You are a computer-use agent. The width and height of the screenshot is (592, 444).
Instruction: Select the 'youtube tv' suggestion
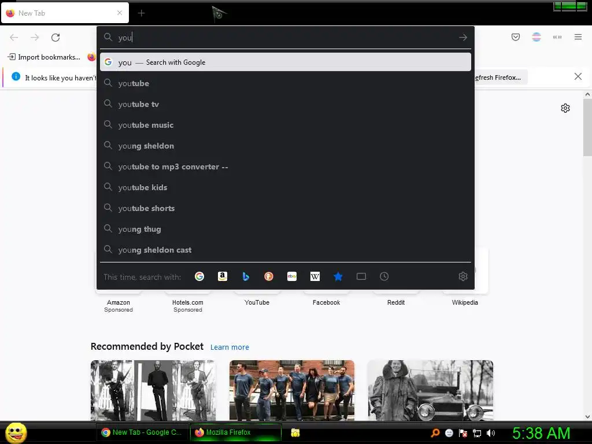click(x=286, y=104)
